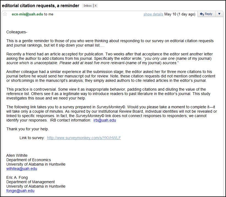The image size is (226, 197).
Task: Click the name Eric A. Fong in signature
Action: pos(17,177)
